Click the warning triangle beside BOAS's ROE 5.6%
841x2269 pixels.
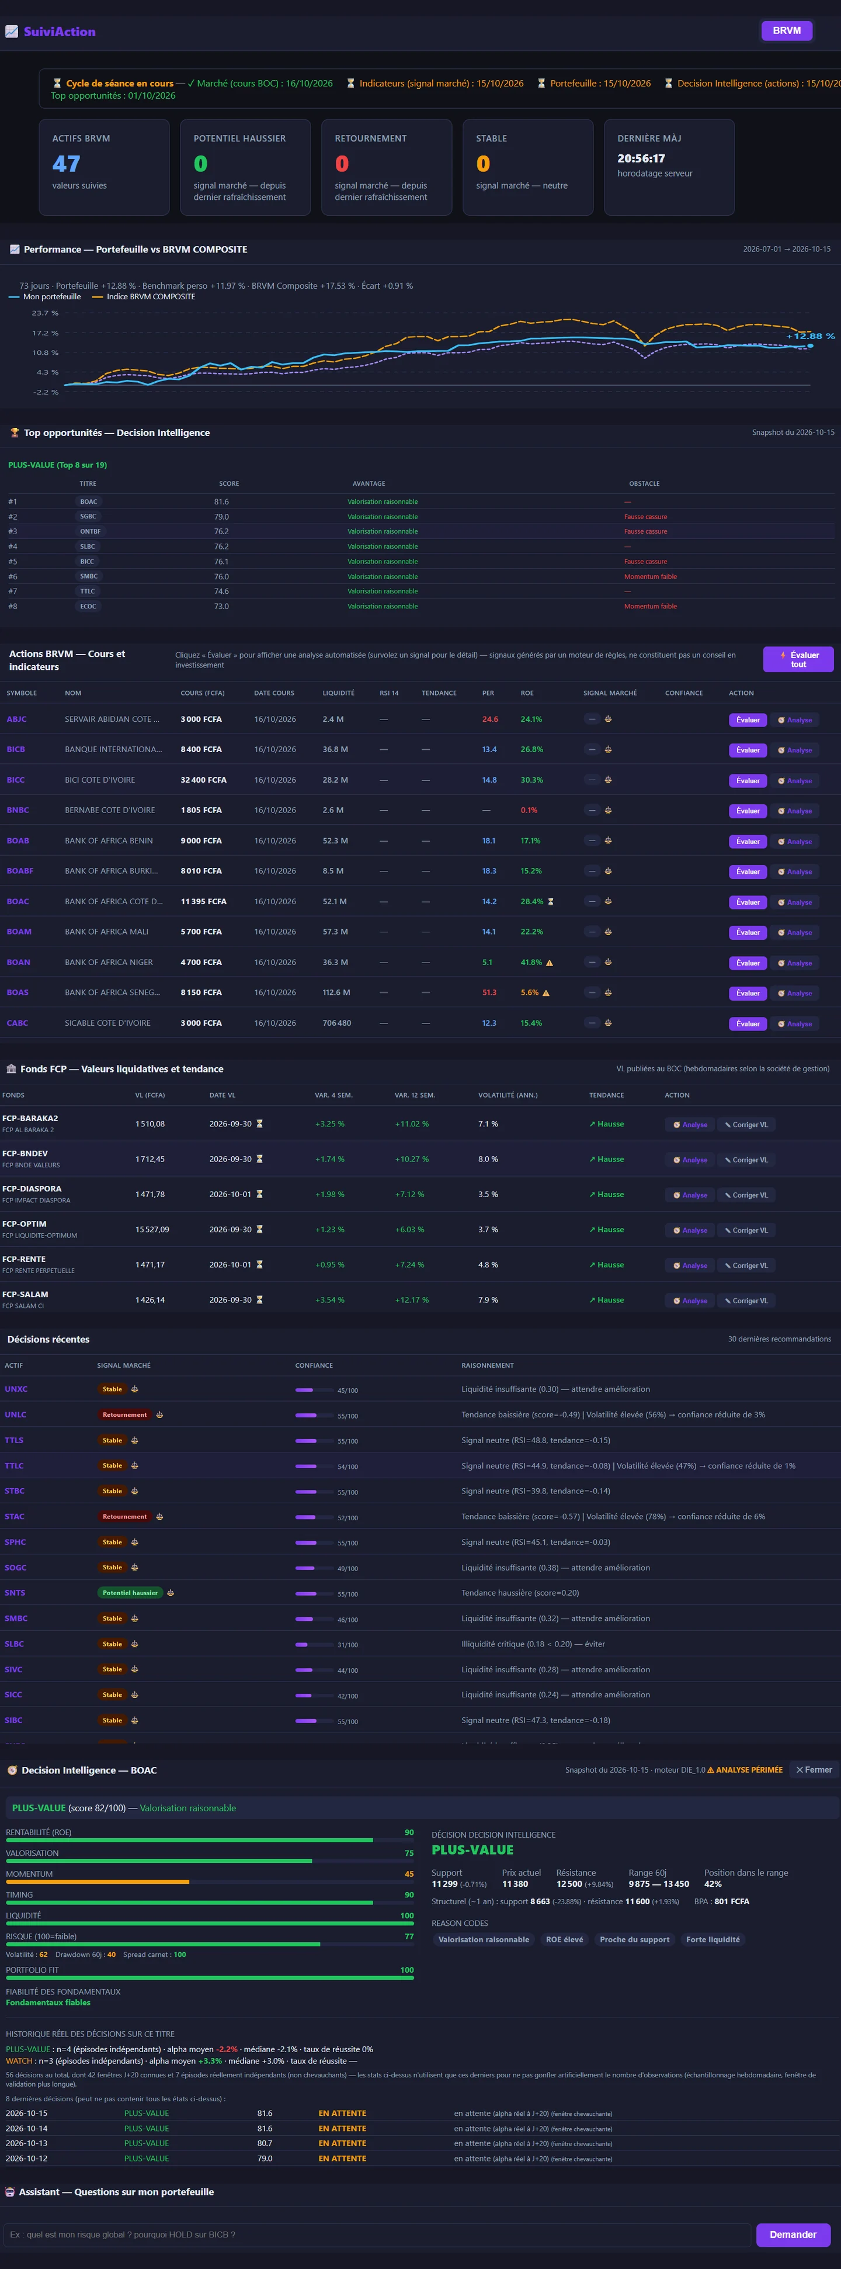tap(545, 992)
